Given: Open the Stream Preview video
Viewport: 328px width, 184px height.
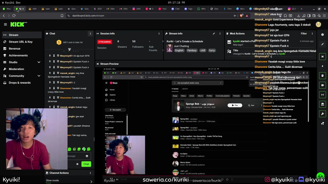Looking at the screenshot, I should click(206, 125).
